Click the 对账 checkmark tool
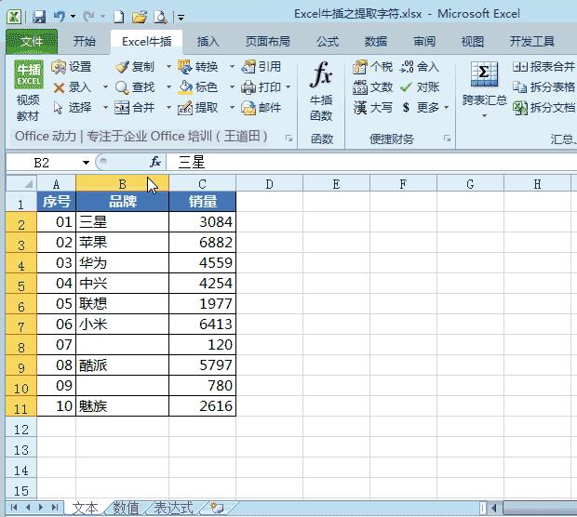 420,87
